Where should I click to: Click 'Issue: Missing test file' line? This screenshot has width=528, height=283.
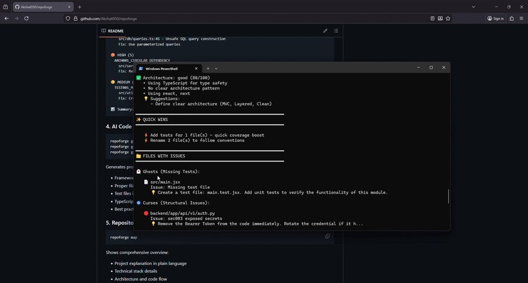tap(180, 187)
